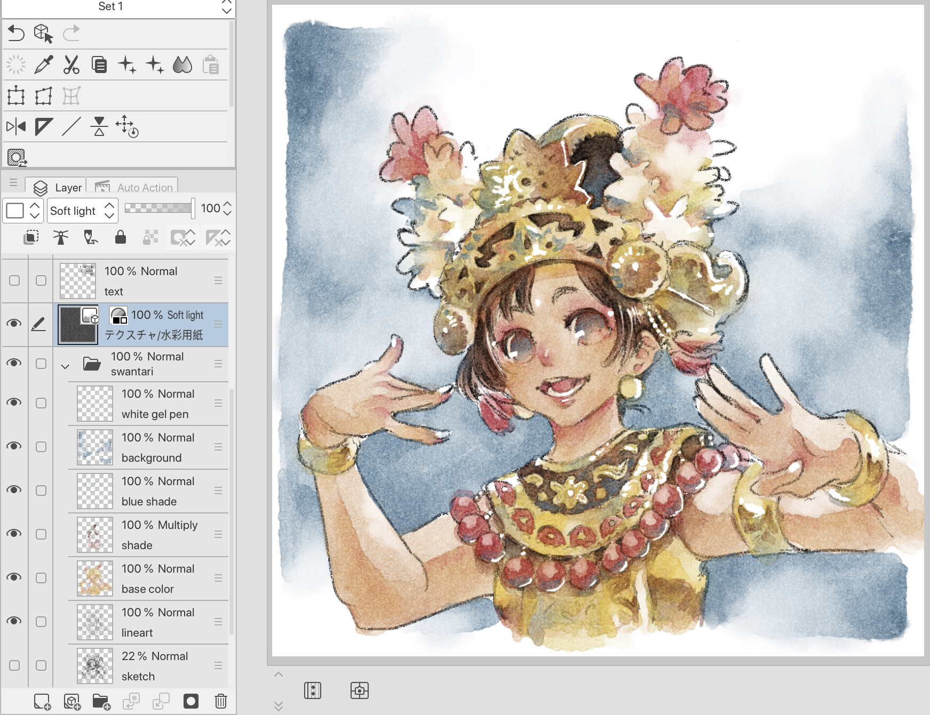Collapse the swantari layer folder

click(65, 366)
